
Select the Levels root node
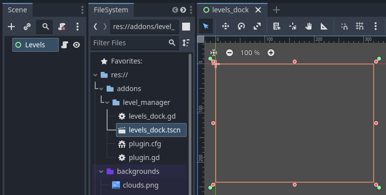point(36,45)
